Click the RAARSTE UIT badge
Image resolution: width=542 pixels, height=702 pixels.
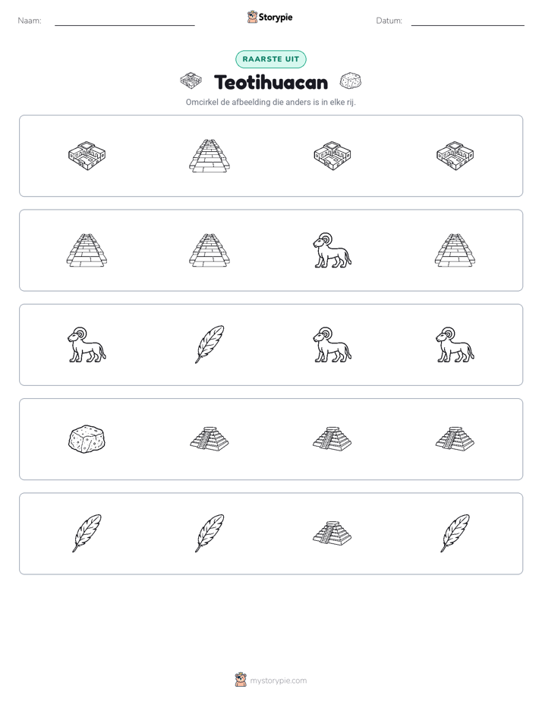271,59
